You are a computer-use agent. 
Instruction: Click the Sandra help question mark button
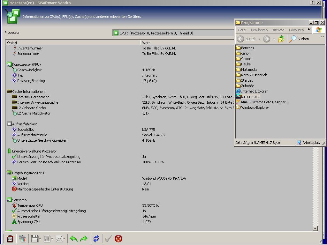[x=313, y=3]
